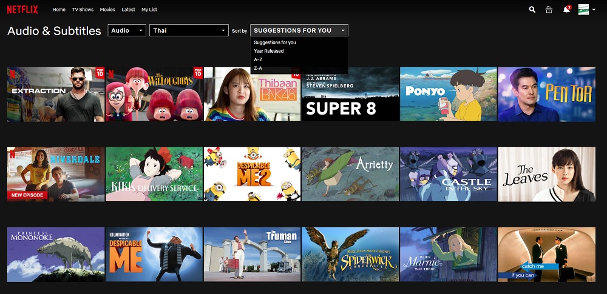607x294 pixels.
Task: Open The Willoughbys title card
Action: pos(154,95)
